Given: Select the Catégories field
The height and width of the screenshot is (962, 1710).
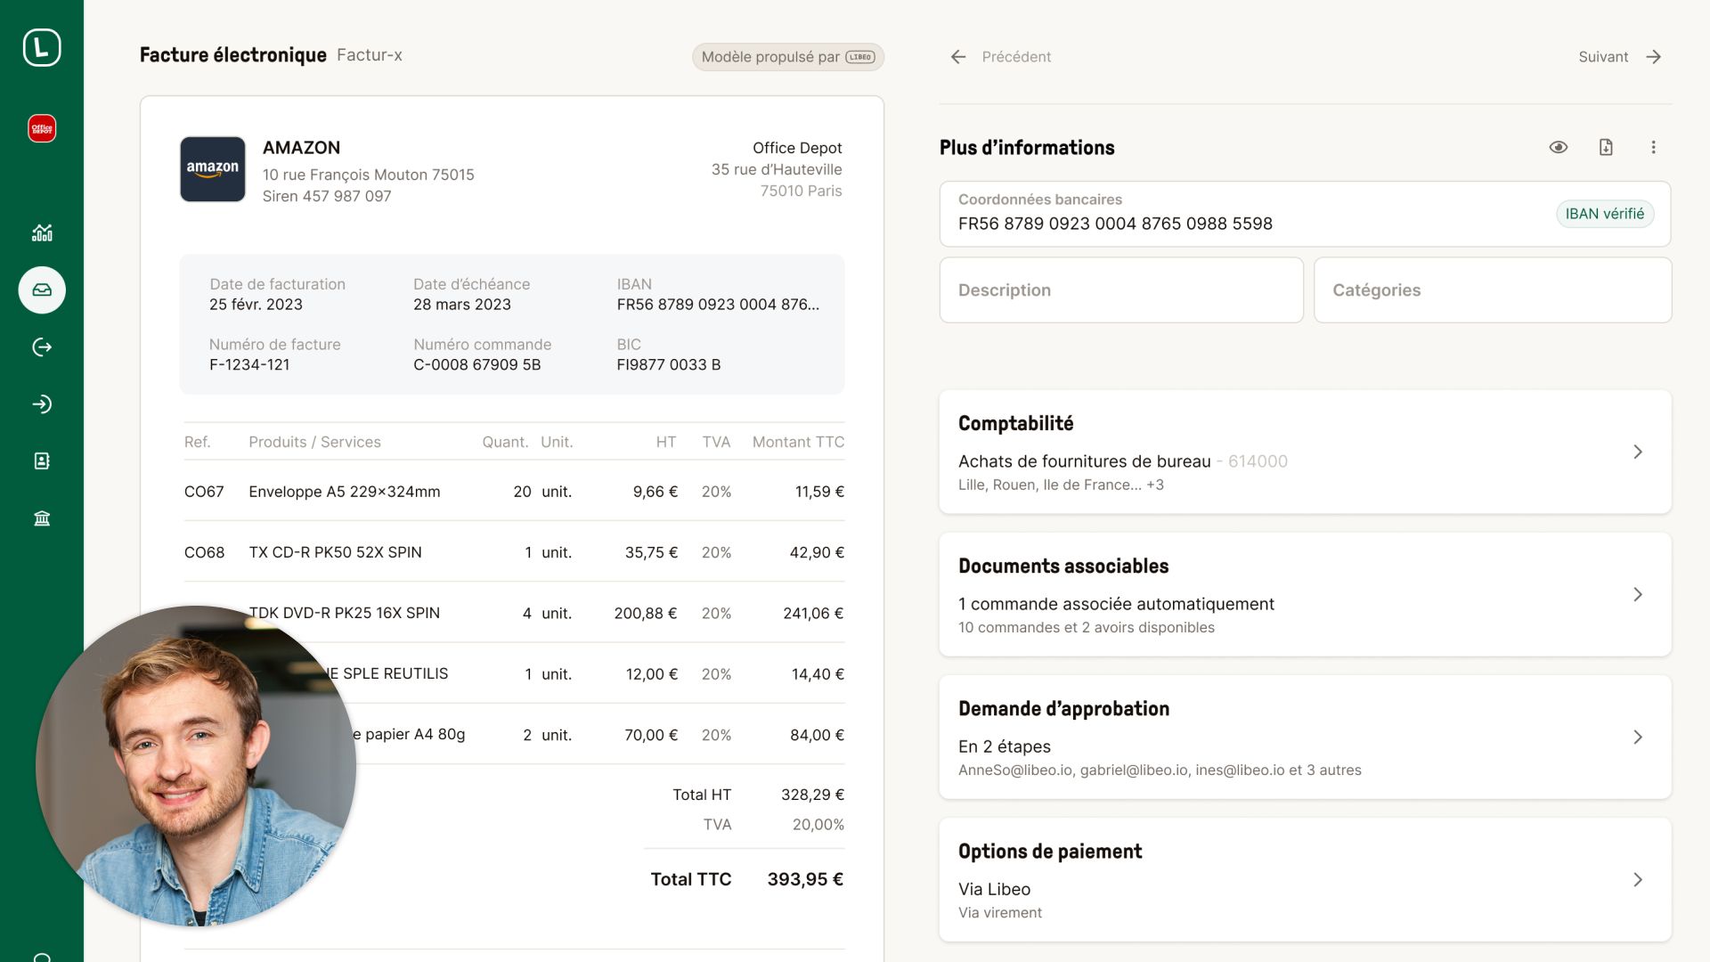Looking at the screenshot, I should tap(1493, 289).
